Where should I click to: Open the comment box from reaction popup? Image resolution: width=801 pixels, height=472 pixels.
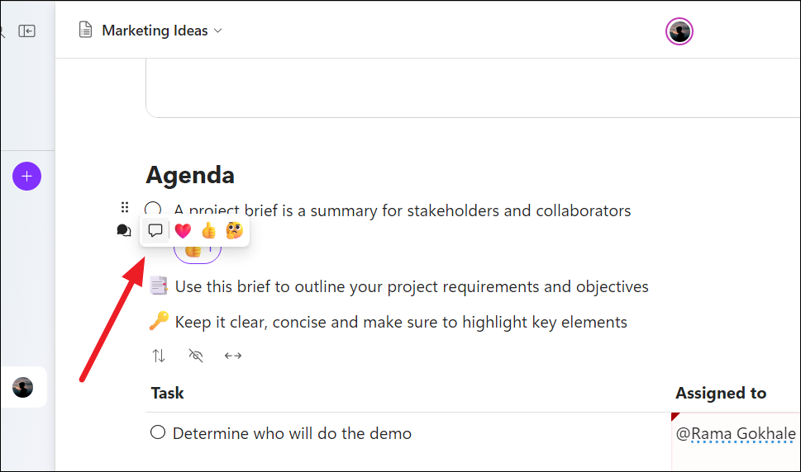(155, 231)
